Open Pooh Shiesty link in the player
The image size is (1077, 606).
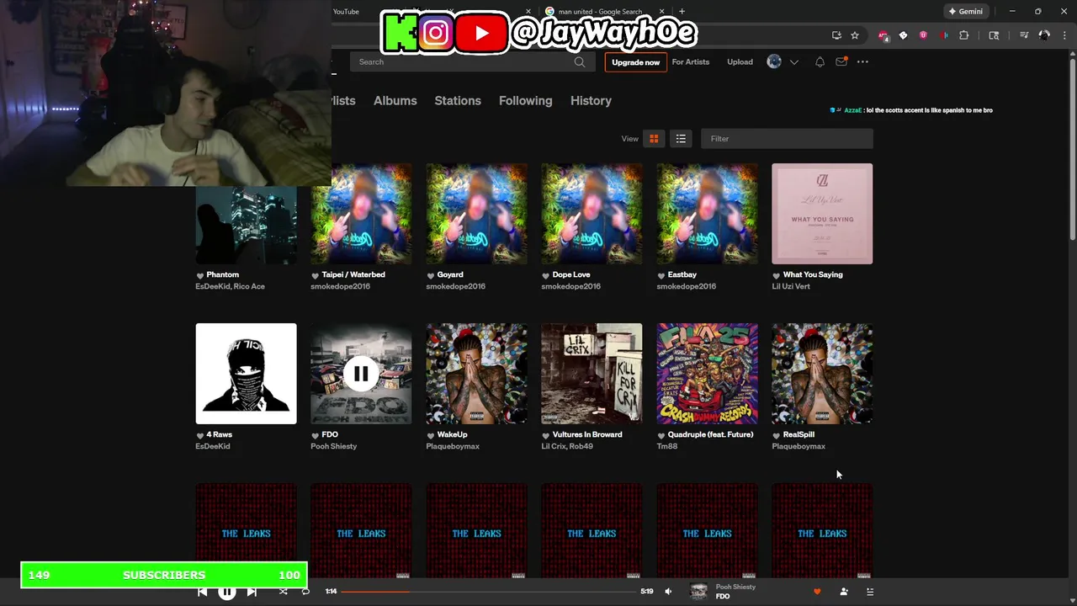click(x=735, y=587)
